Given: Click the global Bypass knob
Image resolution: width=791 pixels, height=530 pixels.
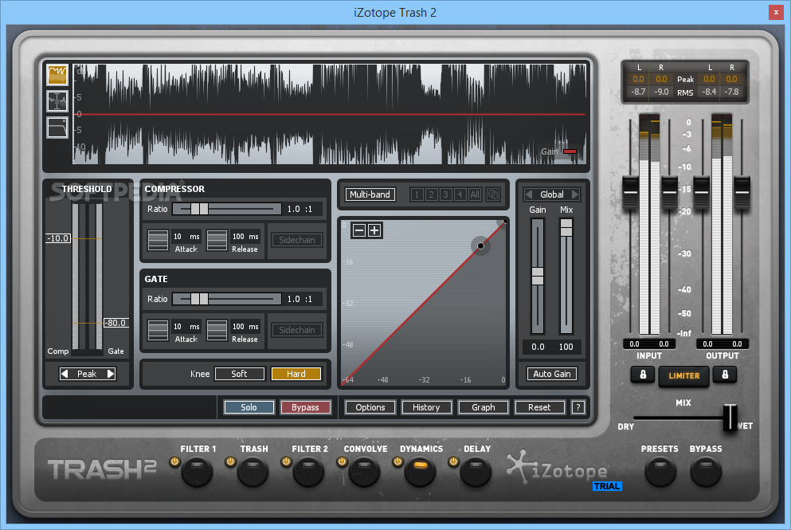Looking at the screenshot, I should (x=706, y=473).
